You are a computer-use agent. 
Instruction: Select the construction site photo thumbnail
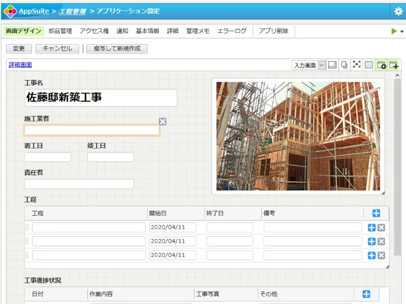[298, 136]
